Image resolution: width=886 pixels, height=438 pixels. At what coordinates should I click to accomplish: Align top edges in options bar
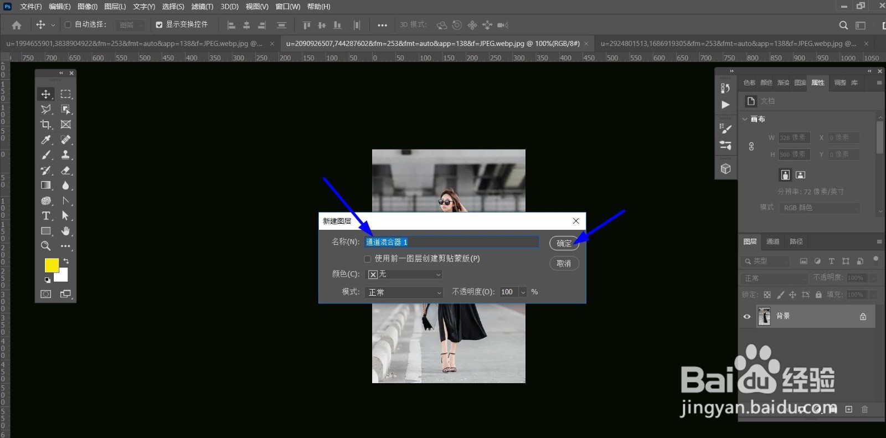307,25
